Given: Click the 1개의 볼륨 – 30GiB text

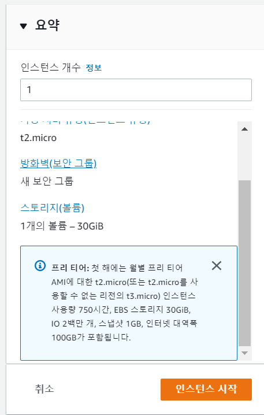Looking at the screenshot, I should 62,227.
